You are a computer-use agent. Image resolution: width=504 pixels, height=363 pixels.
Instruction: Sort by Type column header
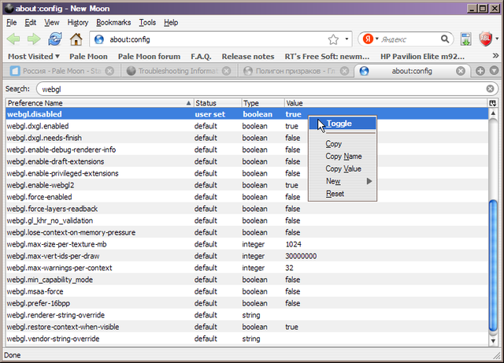click(x=262, y=103)
